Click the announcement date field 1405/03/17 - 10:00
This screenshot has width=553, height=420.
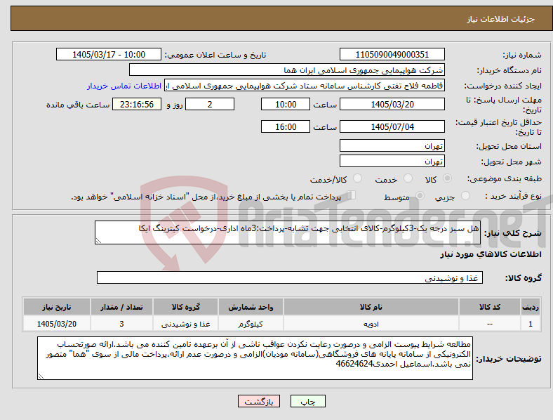coord(109,54)
